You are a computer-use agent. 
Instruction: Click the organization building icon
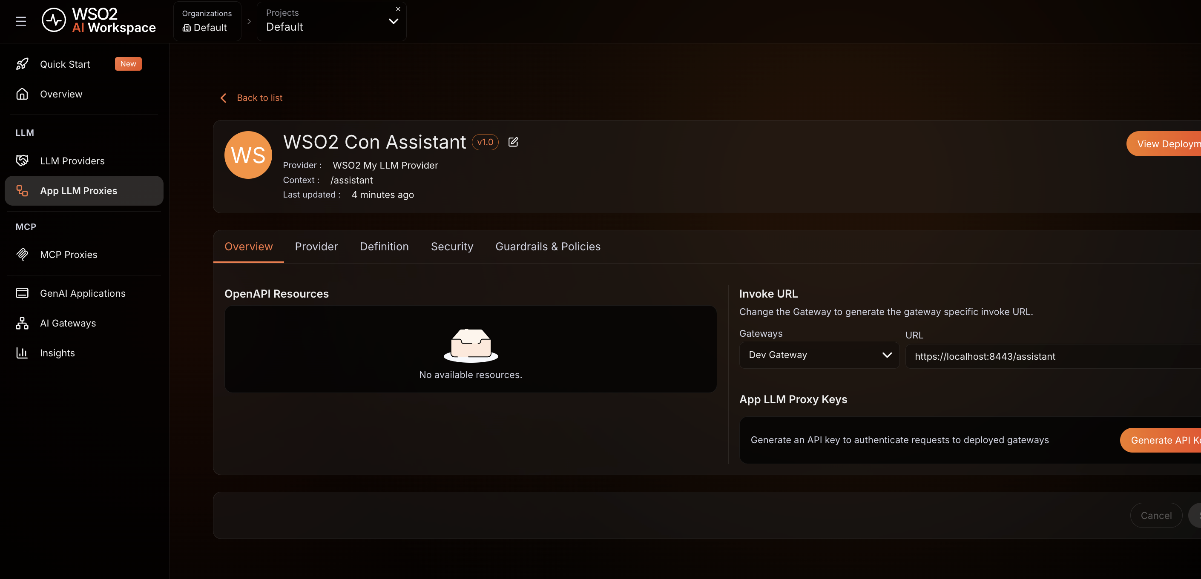(187, 28)
